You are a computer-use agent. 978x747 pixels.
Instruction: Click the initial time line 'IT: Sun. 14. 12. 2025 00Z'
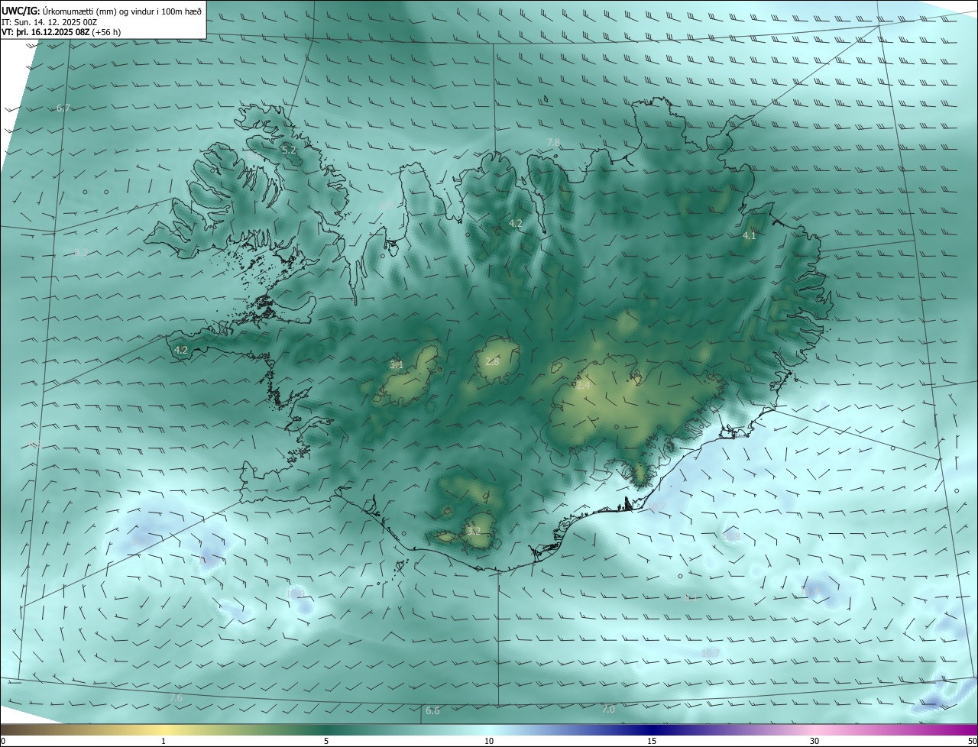pyautogui.click(x=50, y=21)
